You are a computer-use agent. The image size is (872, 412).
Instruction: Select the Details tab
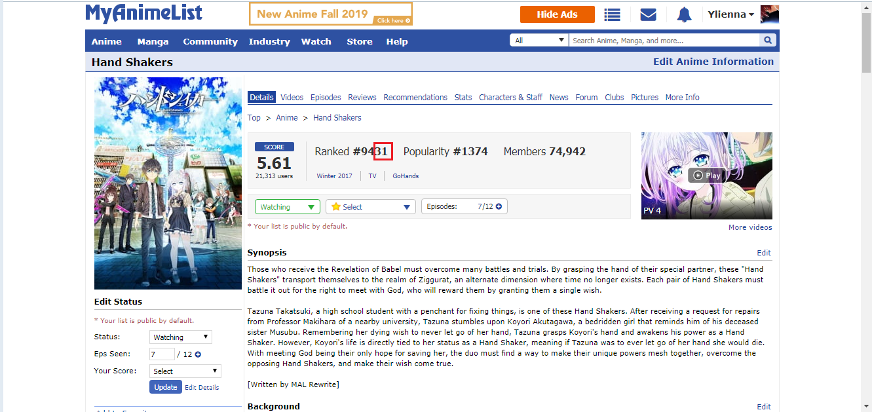point(261,97)
